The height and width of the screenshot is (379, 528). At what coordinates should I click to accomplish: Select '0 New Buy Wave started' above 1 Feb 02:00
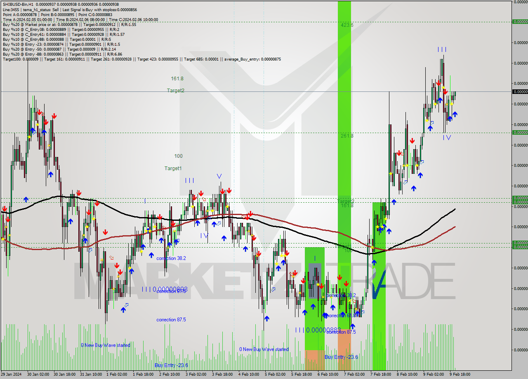click(x=105, y=345)
